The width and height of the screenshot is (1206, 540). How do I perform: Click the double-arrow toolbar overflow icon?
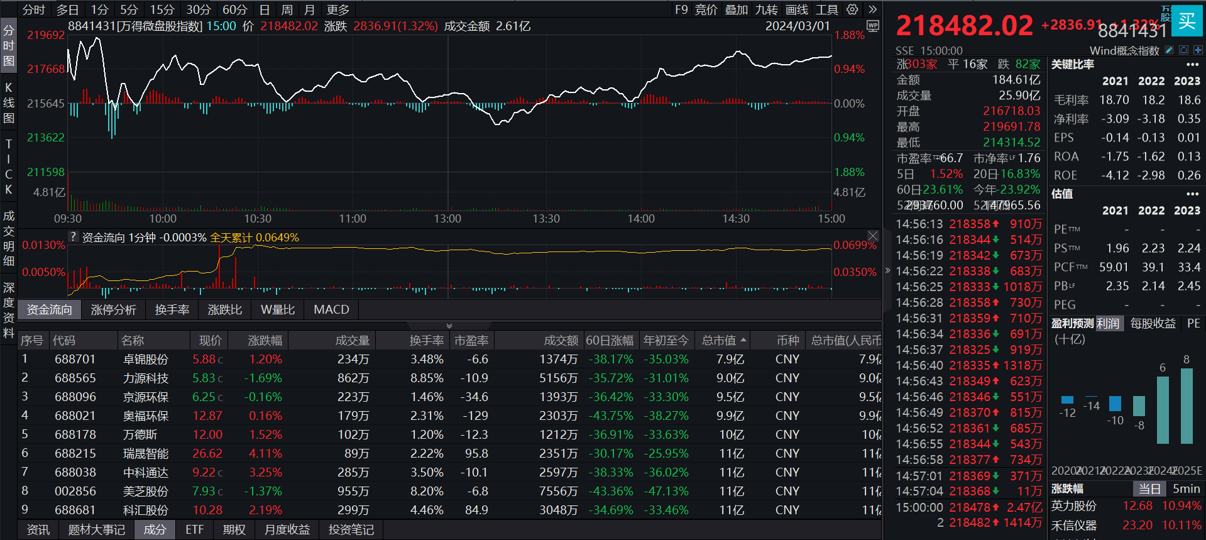click(x=872, y=9)
